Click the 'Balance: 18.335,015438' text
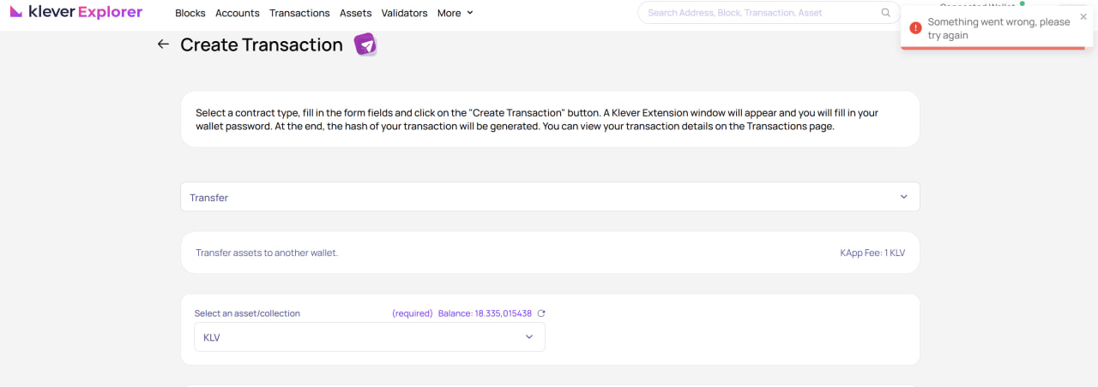 pos(485,313)
